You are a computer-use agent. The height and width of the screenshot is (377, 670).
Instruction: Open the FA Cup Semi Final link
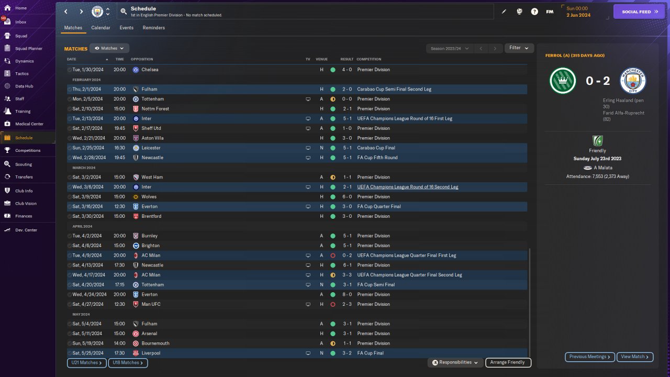376,285
